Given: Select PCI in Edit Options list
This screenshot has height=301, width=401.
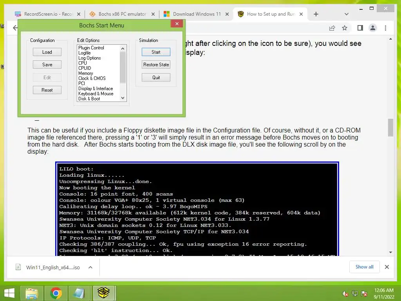Looking at the screenshot, I should click(81, 83).
